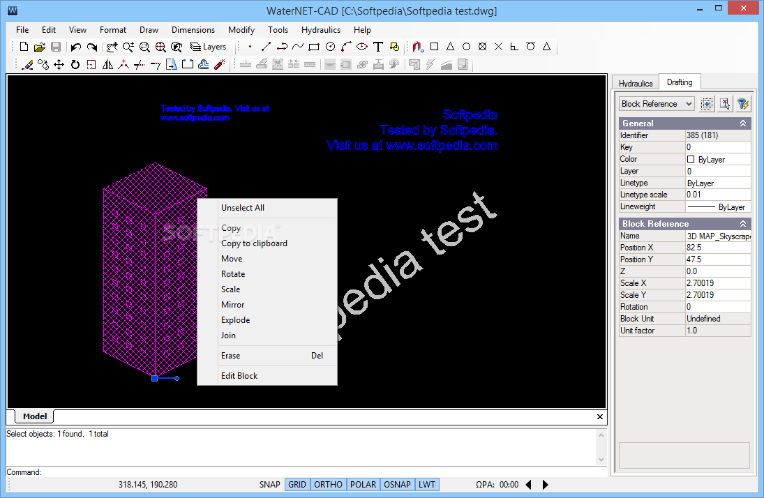This screenshot has width=764, height=498.
Task: Click the Zoom extents icon
Action: click(x=160, y=47)
